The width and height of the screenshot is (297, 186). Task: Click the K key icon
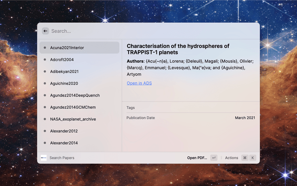[253, 158]
